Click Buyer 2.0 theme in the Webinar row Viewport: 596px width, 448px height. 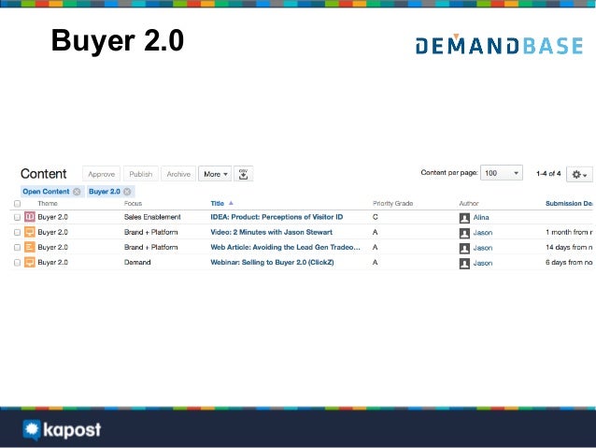[x=53, y=262]
